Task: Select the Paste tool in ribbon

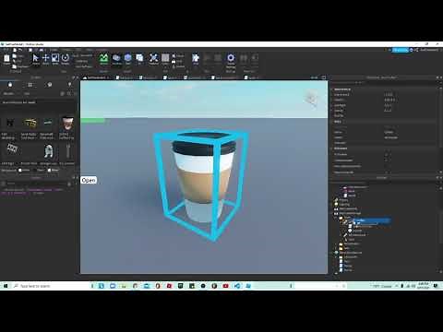Action: pyautogui.click(x=6, y=59)
